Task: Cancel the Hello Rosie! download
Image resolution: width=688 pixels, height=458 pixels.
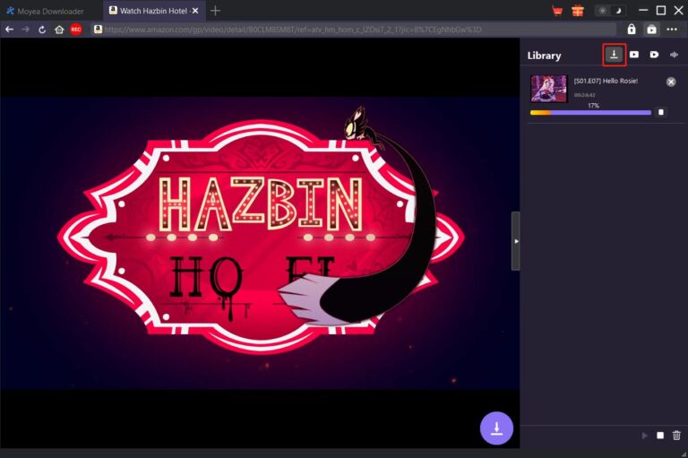Action: coord(671,82)
